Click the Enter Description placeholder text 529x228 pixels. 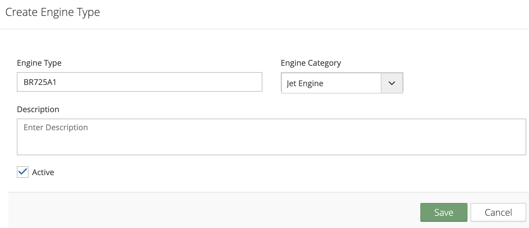tap(56, 127)
